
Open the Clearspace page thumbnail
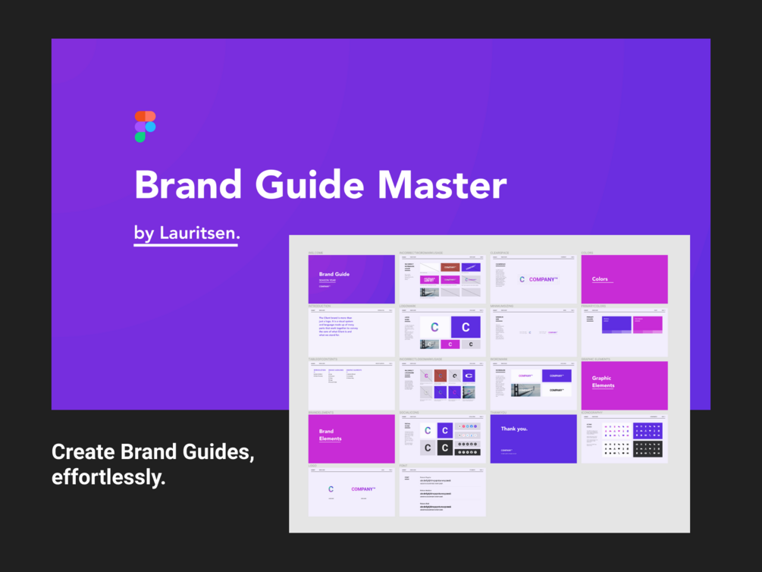point(533,279)
